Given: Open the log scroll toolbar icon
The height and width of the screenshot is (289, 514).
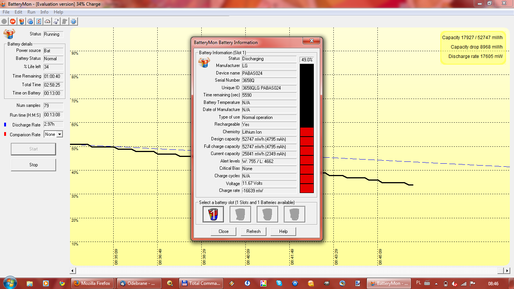Looking at the screenshot, I should [x=56, y=21].
